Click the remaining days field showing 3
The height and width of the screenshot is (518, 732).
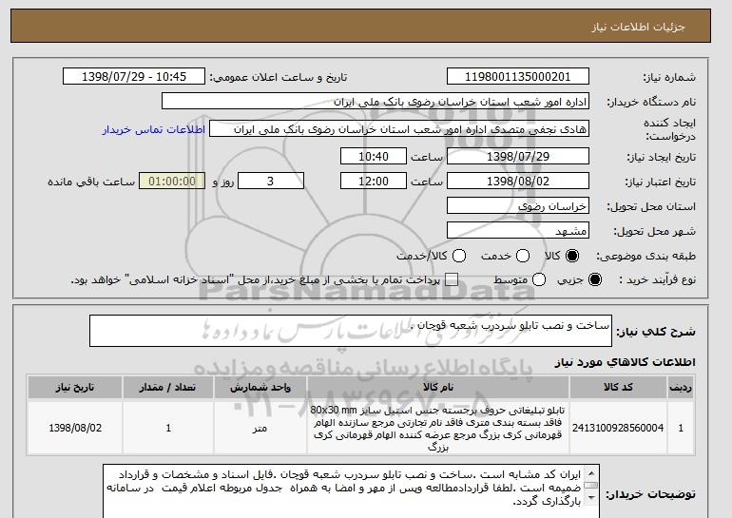pos(271,182)
